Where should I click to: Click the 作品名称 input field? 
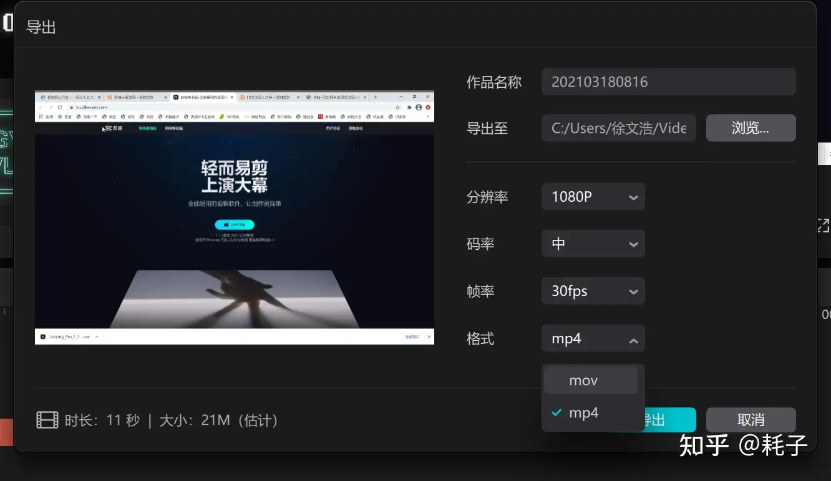(x=668, y=82)
